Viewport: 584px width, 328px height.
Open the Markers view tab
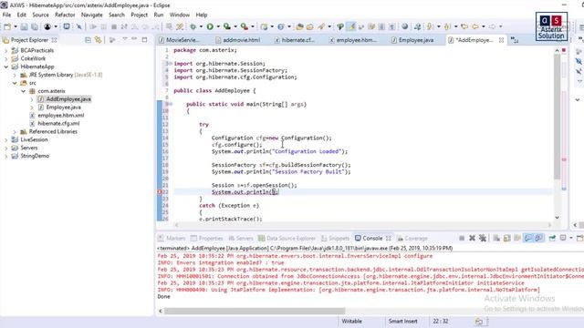tap(172, 239)
